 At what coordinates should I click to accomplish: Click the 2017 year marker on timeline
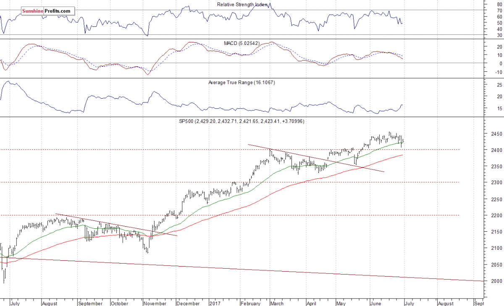pos(215,303)
